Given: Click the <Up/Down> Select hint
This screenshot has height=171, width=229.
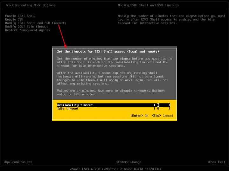Looking at the screenshot, I should pyautogui.click(x=18, y=162).
